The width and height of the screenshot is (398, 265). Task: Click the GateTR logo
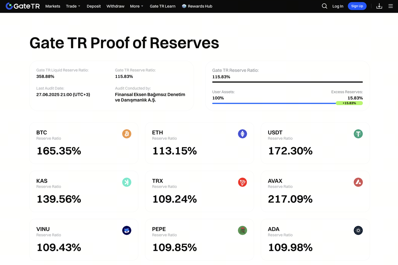coord(23,6)
